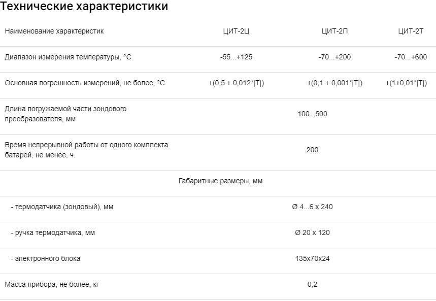The height and width of the screenshot is (301, 436).
Task: Click the 'Наименование характеристик' column header
Action: tap(54, 31)
